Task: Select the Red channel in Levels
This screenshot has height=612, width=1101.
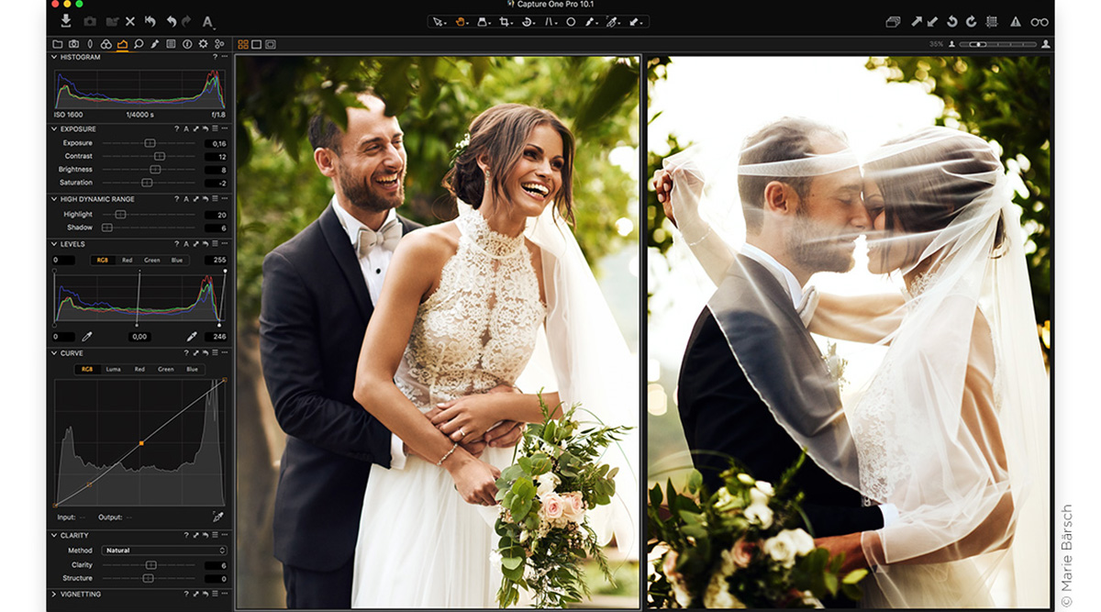Action: 127,260
